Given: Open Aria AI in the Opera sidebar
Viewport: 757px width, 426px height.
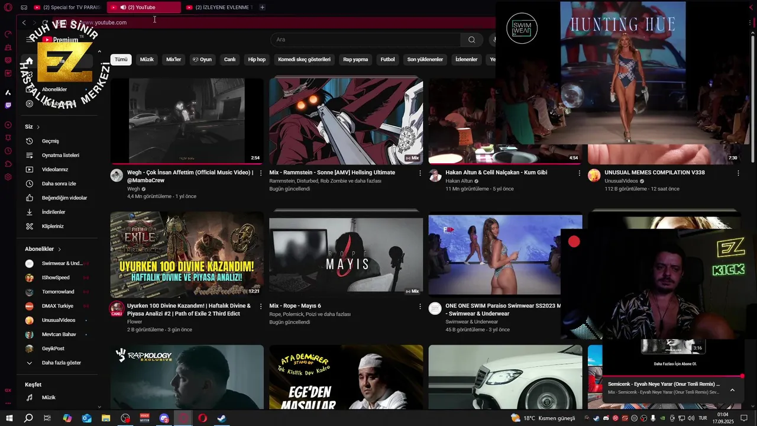Looking at the screenshot, I should tap(8, 92).
